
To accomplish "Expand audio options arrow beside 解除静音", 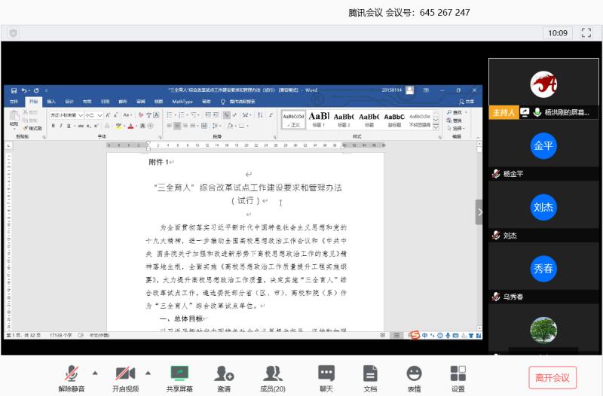I will point(95,372).
